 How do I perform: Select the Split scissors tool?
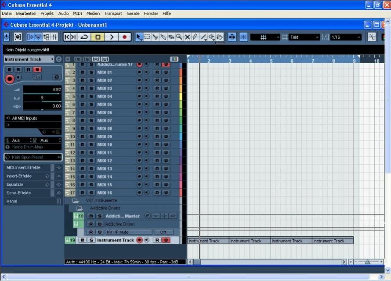155,37
